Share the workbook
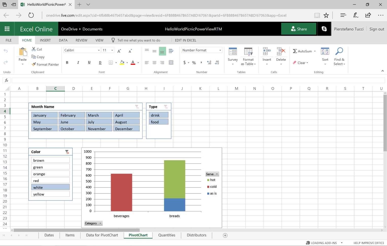The width and height of the screenshot is (387, 246). tap(299, 29)
